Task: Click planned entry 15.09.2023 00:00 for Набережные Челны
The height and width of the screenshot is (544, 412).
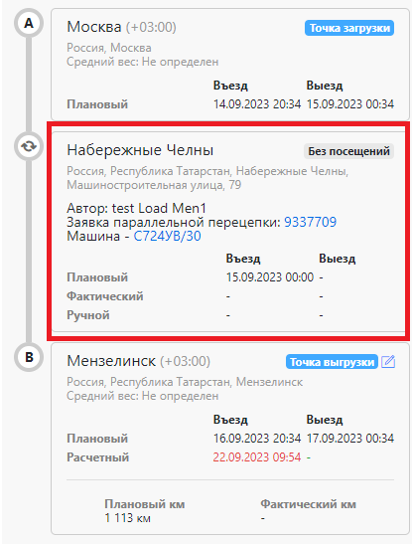Action: point(270,277)
